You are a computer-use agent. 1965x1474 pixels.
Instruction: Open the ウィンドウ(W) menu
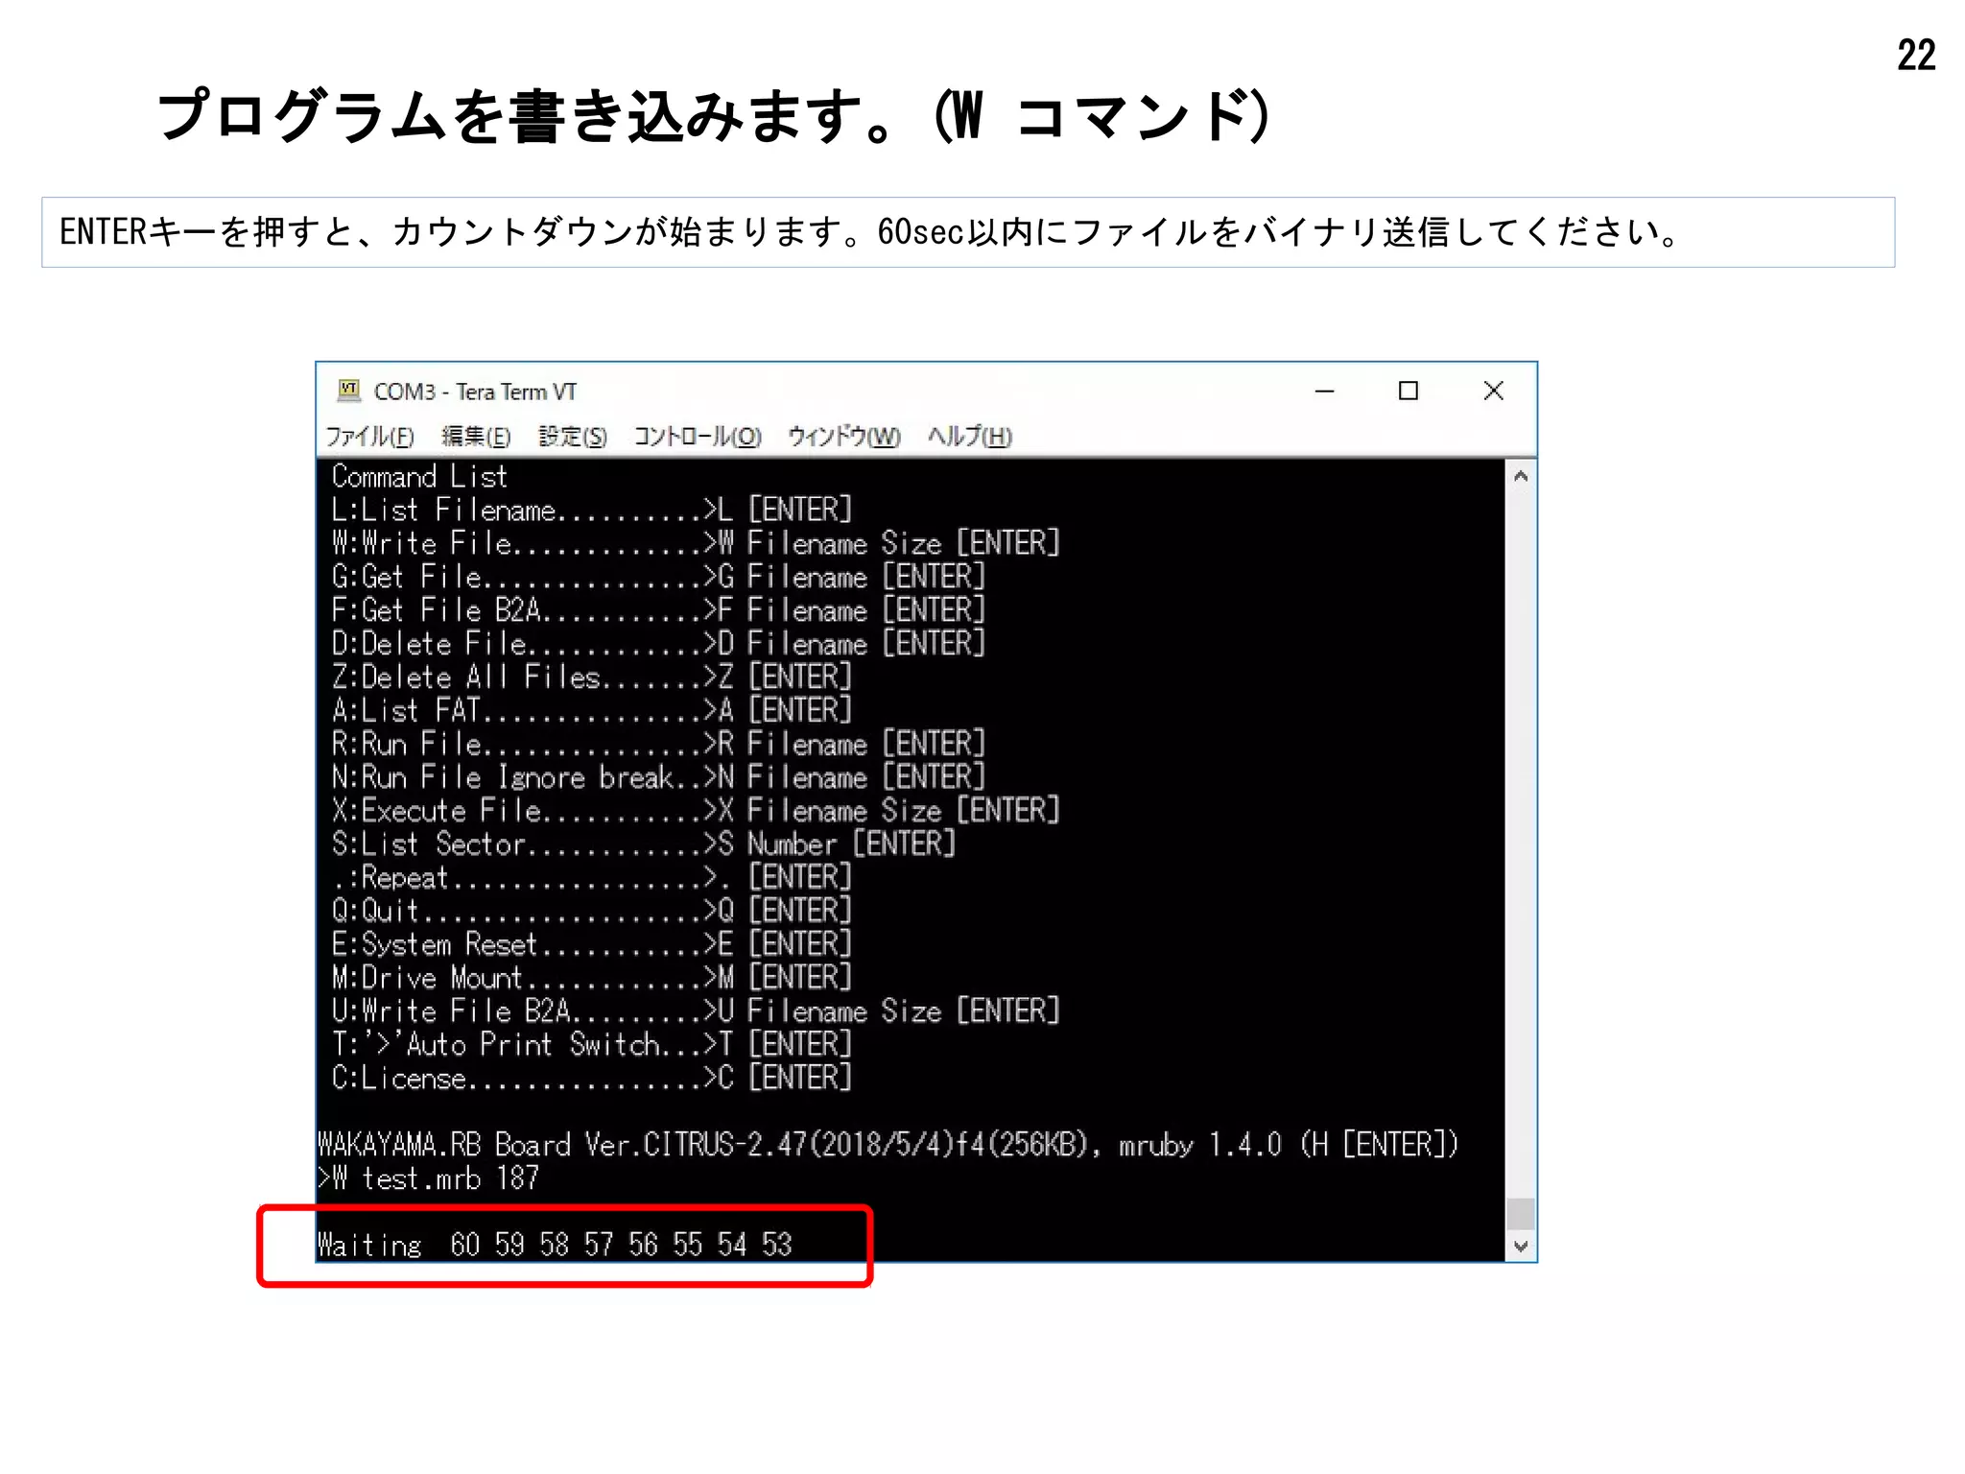tap(844, 437)
